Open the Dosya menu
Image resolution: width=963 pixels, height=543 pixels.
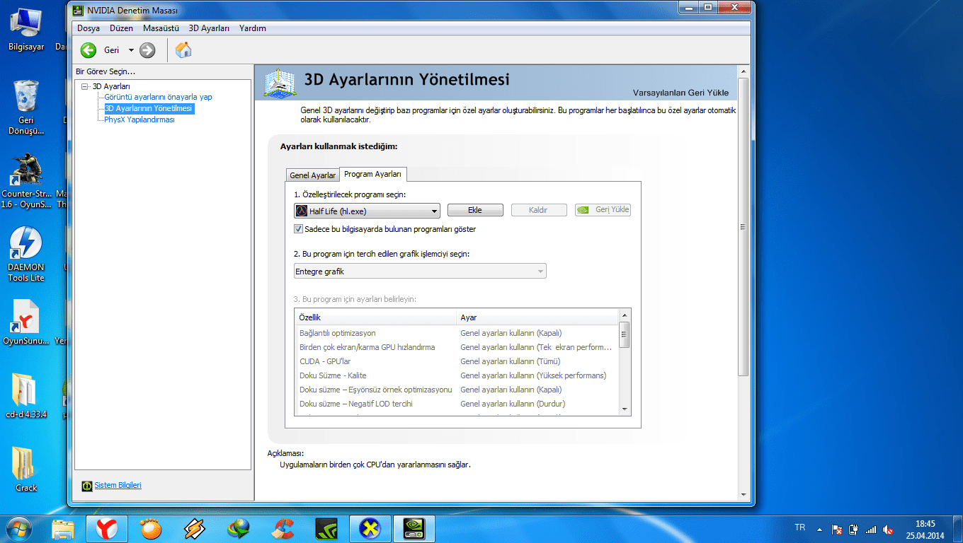coord(88,28)
